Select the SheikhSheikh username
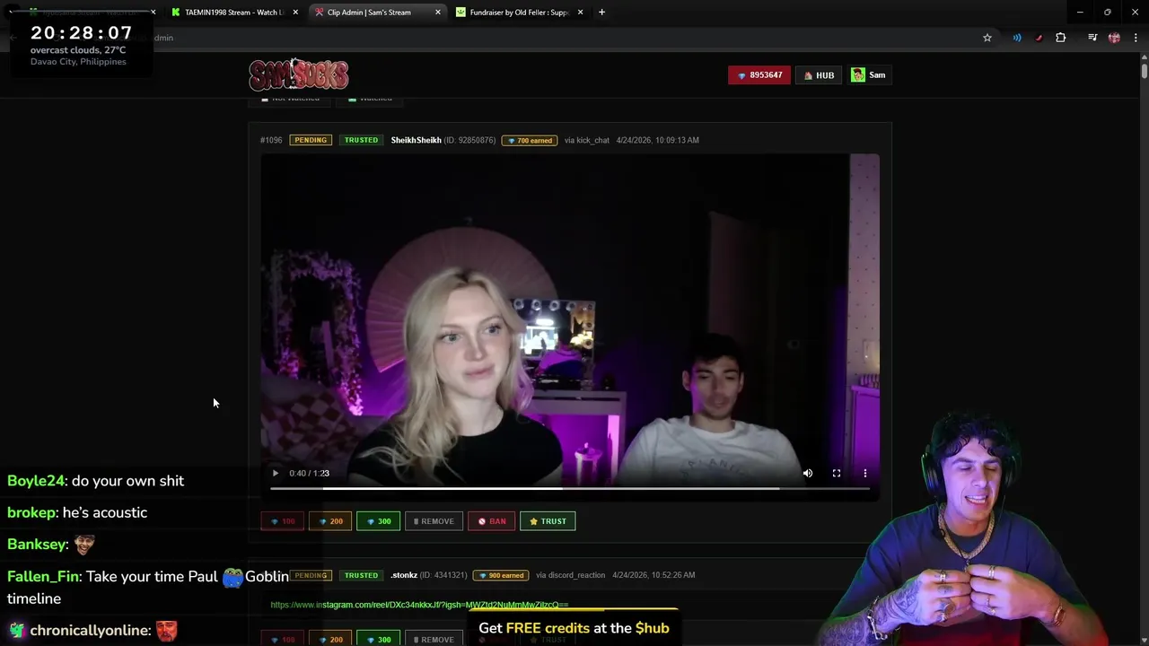Image resolution: width=1149 pixels, height=646 pixels. click(416, 140)
